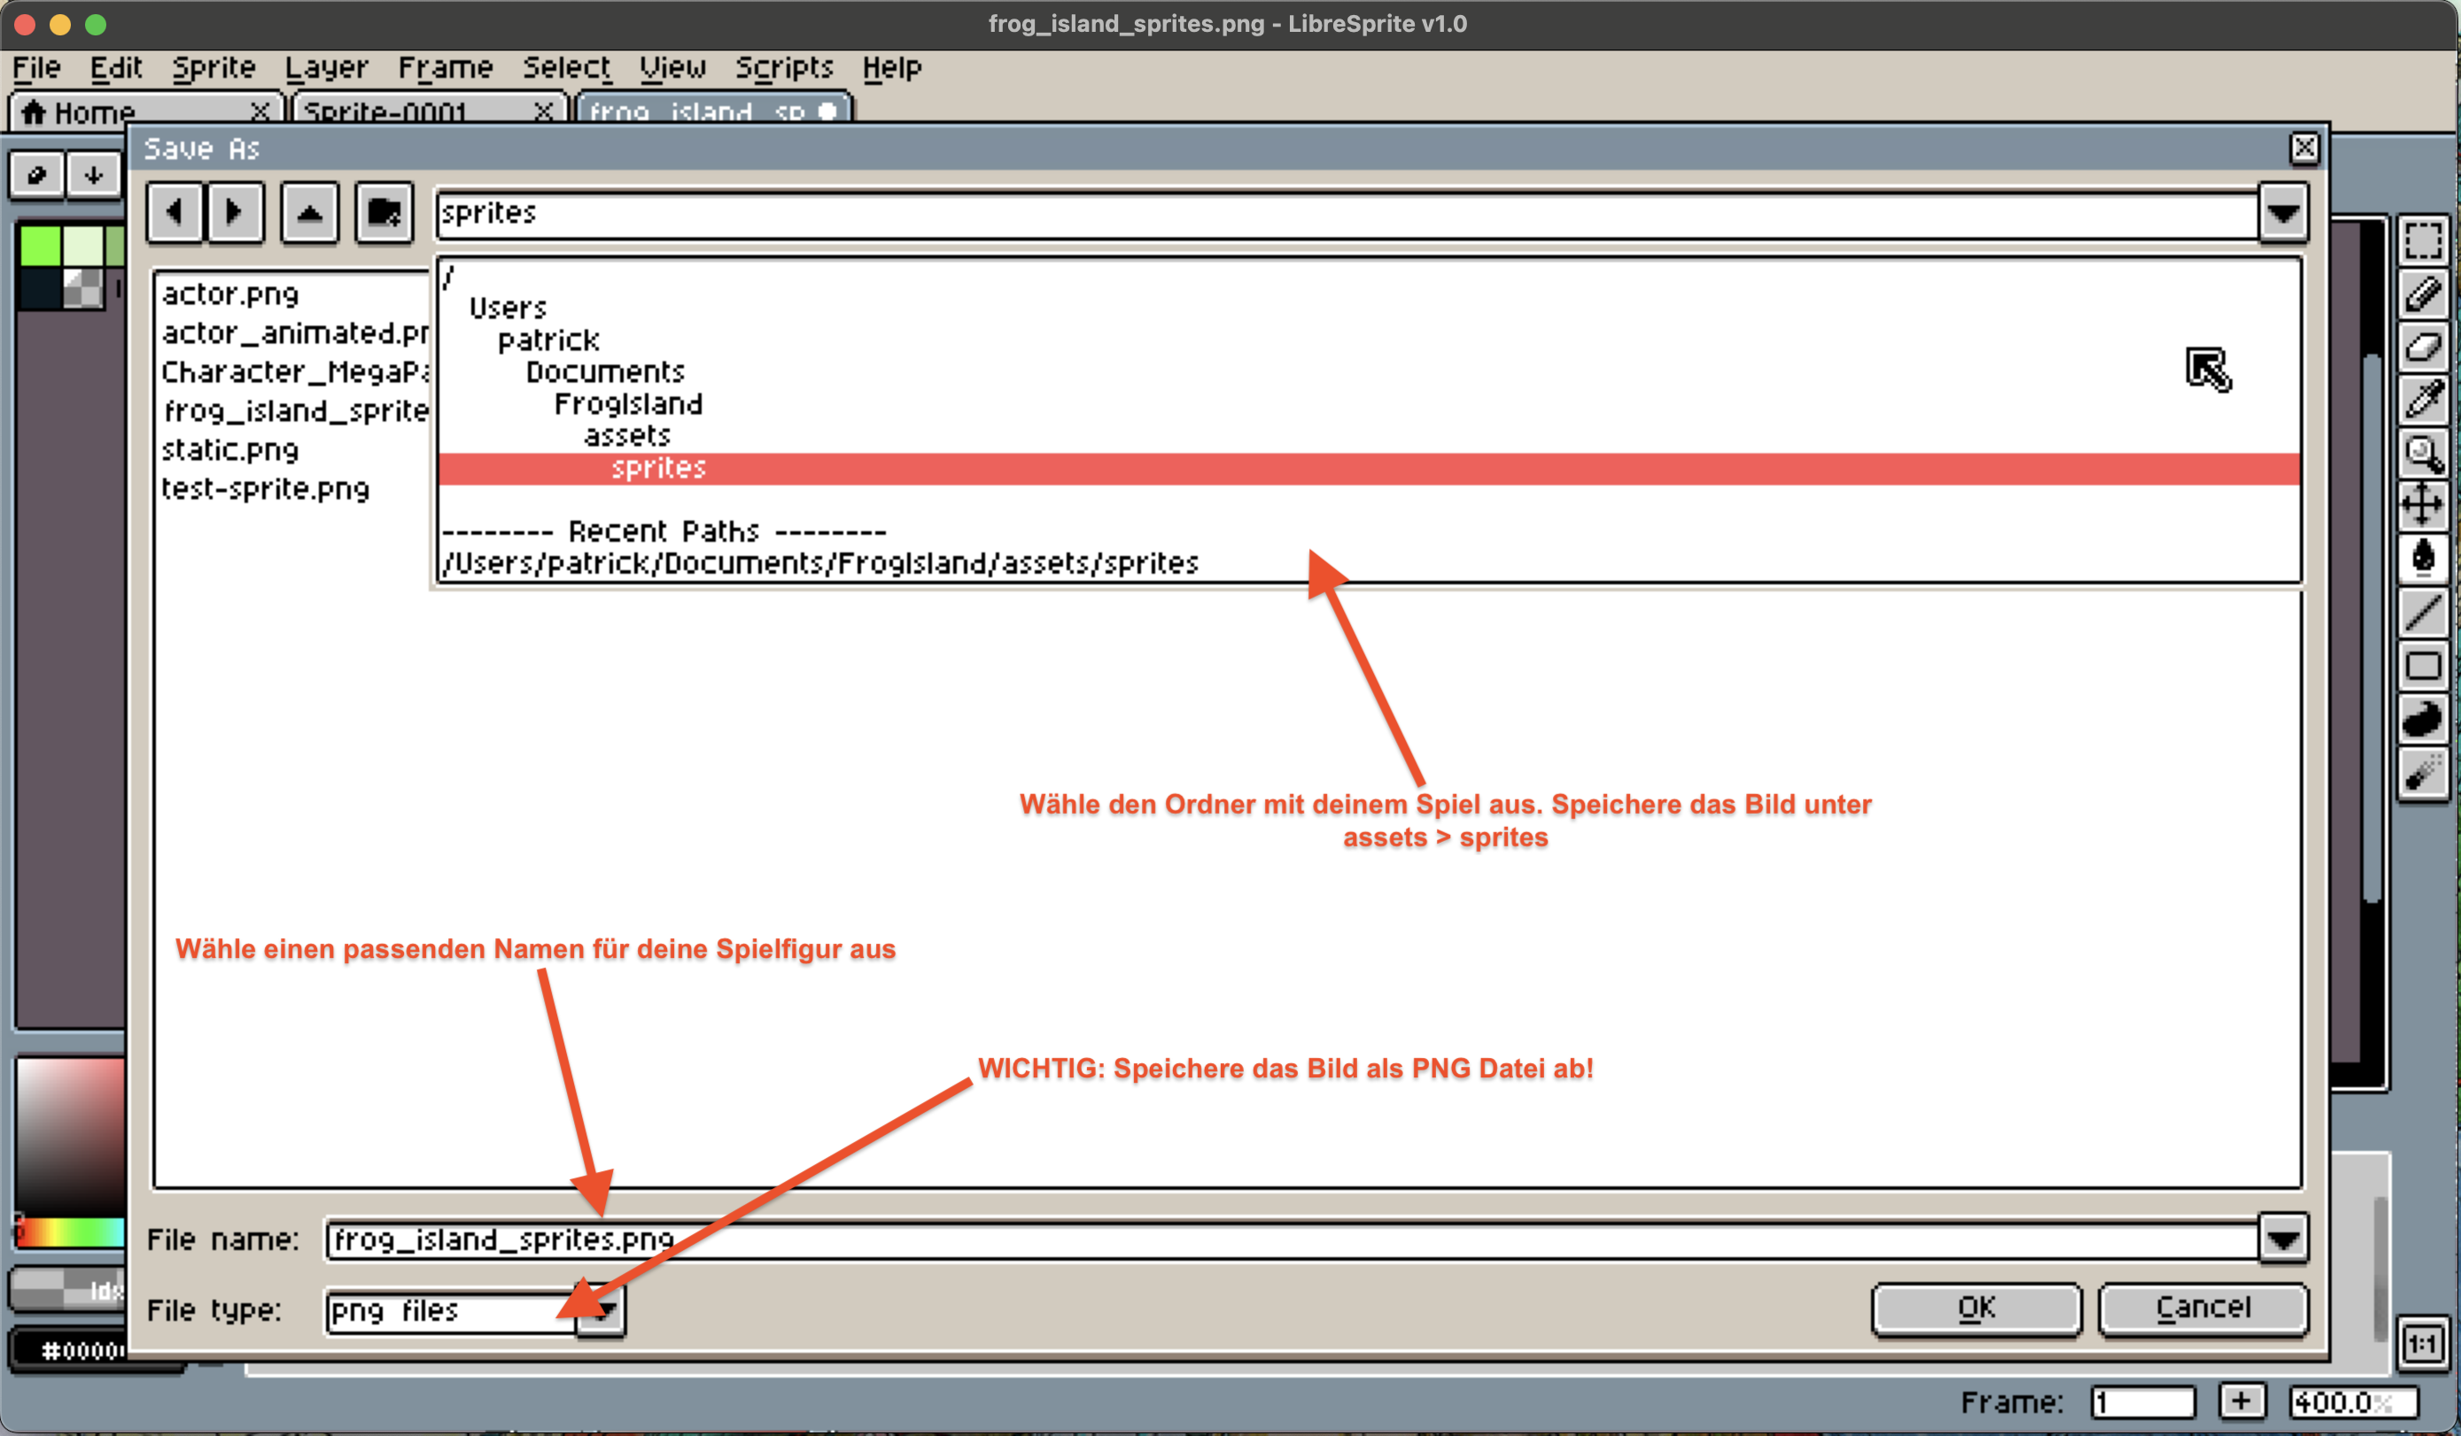Image resolution: width=2461 pixels, height=1436 pixels.
Task: Click the Cancel button
Action: 2202,1309
